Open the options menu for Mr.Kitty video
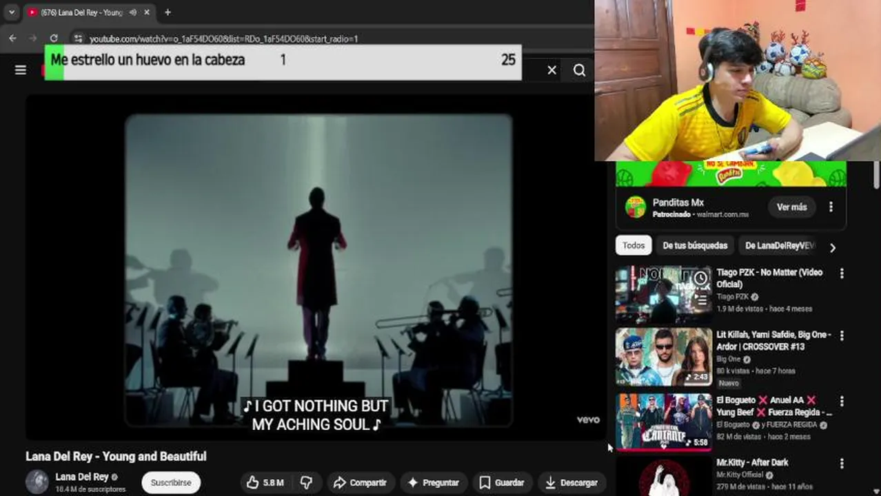The image size is (881, 496). pos(841,464)
